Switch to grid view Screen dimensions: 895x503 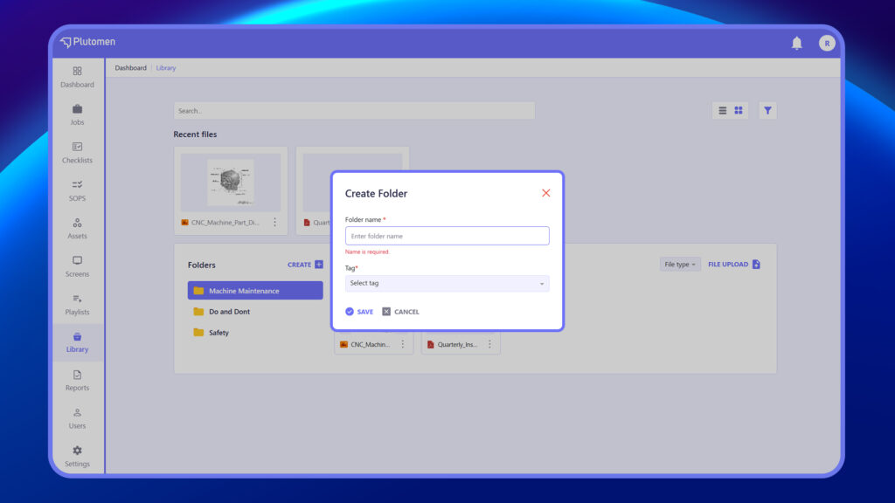coord(739,111)
